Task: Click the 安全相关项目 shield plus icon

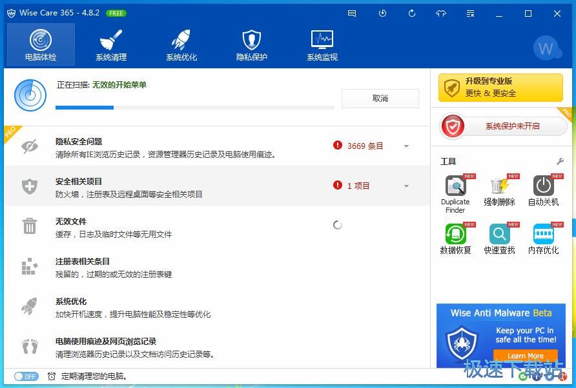Action: [30, 186]
